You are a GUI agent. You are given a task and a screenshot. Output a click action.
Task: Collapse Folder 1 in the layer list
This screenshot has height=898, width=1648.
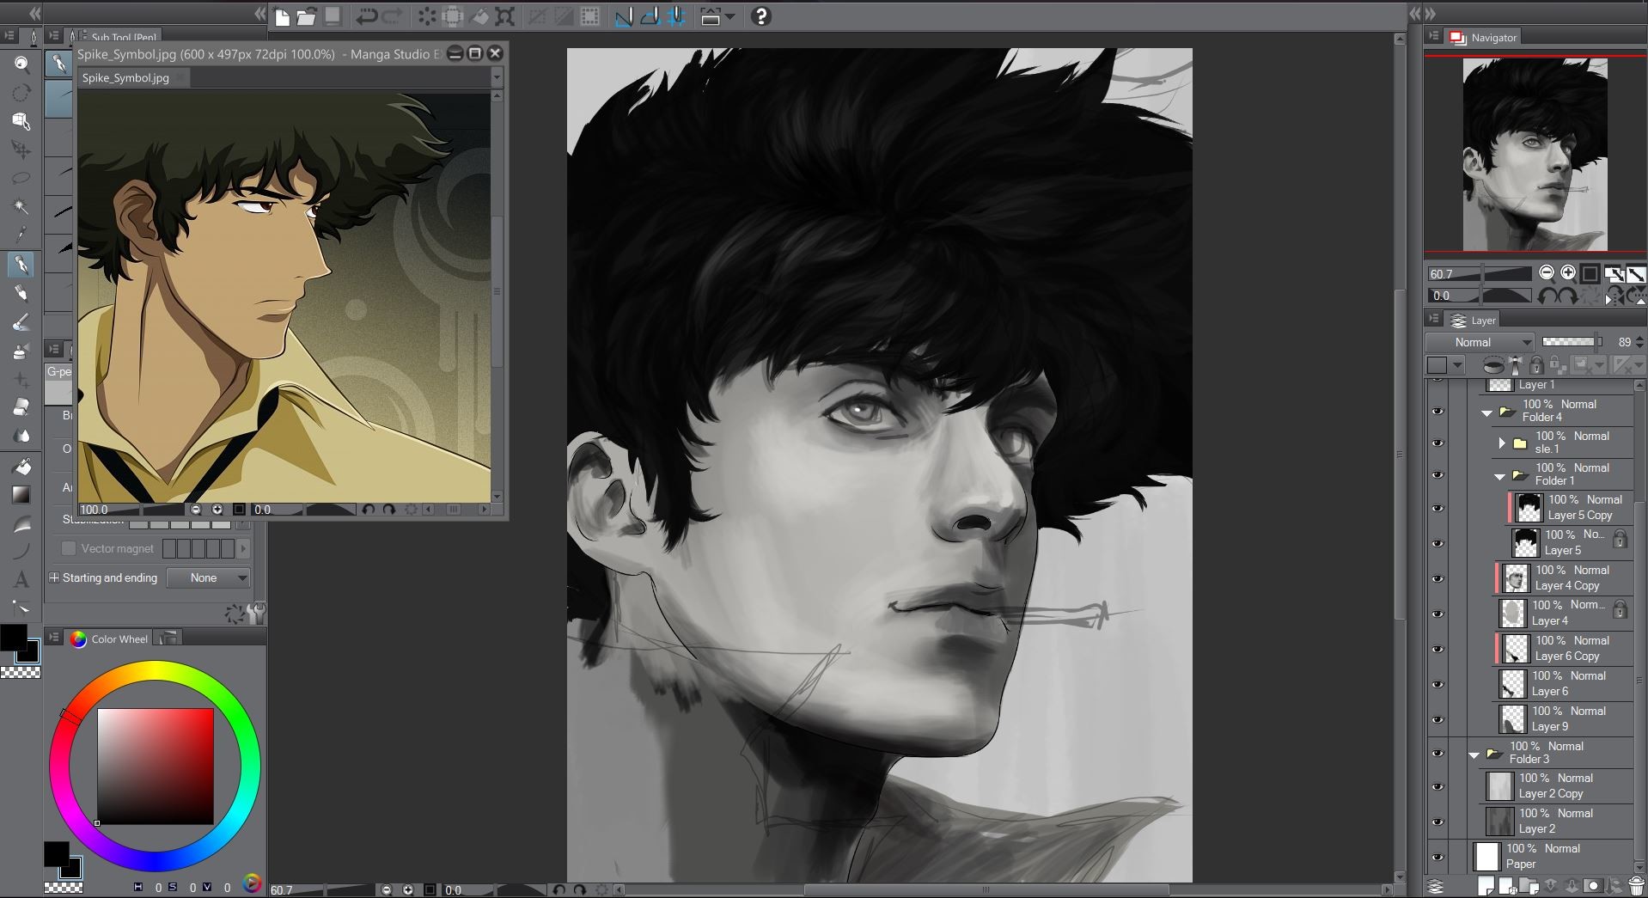[1500, 476]
